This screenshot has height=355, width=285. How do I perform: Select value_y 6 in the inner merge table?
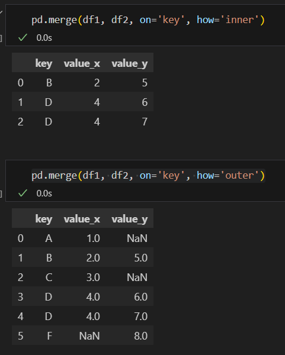[x=145, y=102]
